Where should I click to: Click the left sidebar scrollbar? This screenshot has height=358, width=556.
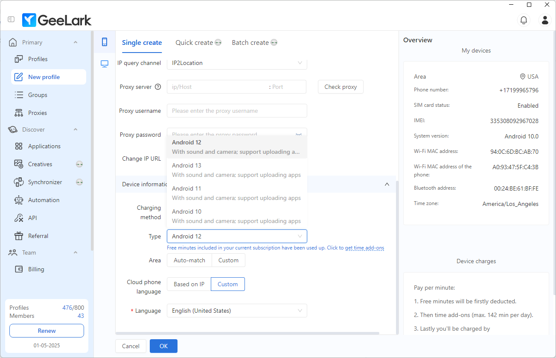[x=92, y=141]
